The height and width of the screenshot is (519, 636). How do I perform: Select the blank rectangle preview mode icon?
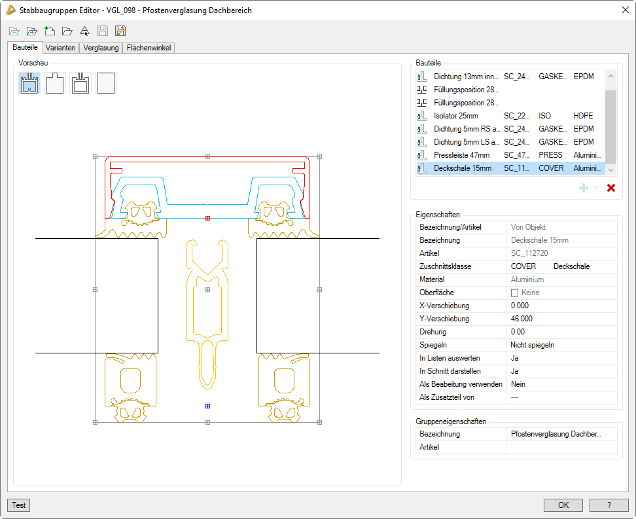click(106, 83)
